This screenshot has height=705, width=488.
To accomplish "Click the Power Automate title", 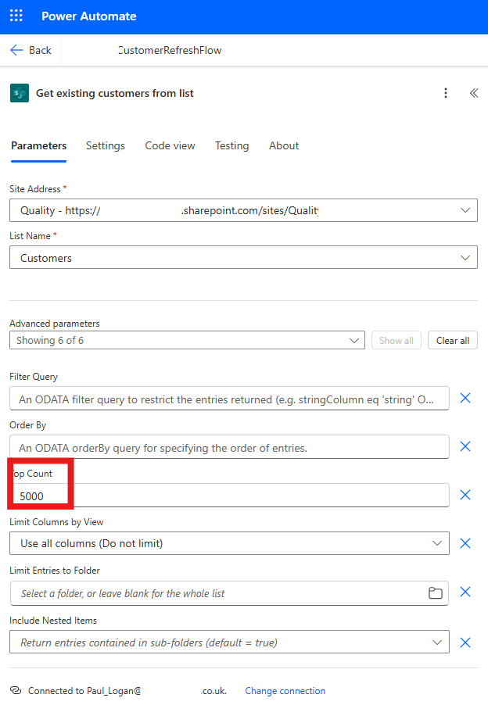I will point(89,16).
